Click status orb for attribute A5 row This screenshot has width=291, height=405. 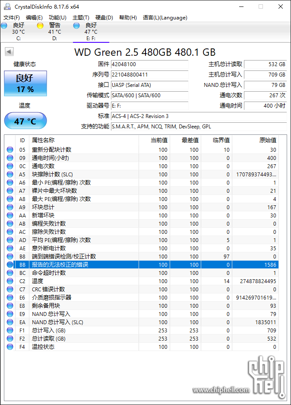pyautogui.click(x=10, y=174)
